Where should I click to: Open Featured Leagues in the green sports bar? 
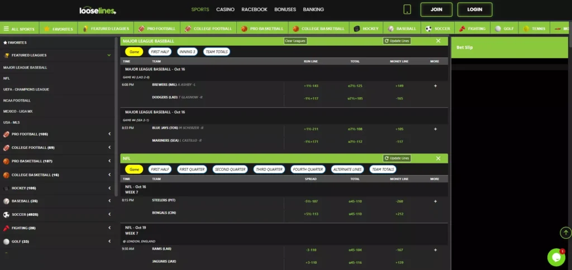pos(106,29)
